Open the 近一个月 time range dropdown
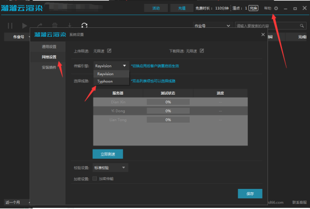This screenshot has width=310, height=209. pyautogui.click(x=17, y=202)
